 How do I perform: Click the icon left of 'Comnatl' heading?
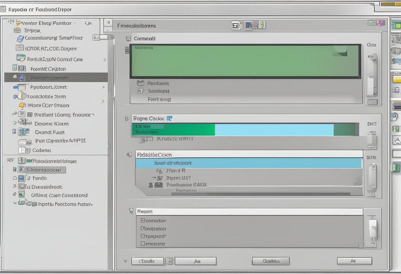(x=128, y=39)
